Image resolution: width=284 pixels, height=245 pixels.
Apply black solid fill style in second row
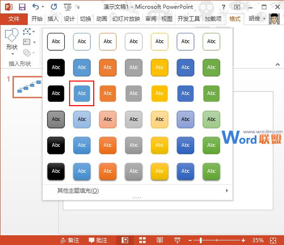(56, 67)
